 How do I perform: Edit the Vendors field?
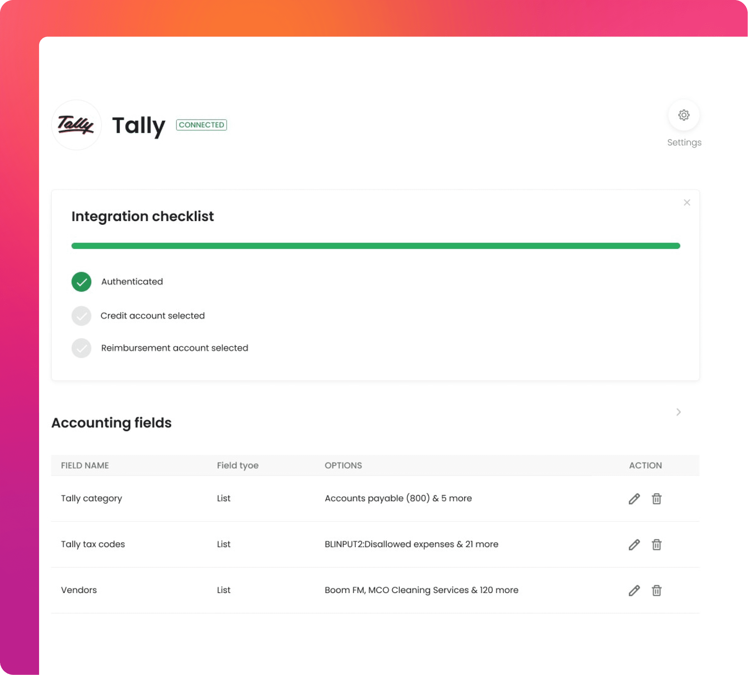(x=634, y=590)
